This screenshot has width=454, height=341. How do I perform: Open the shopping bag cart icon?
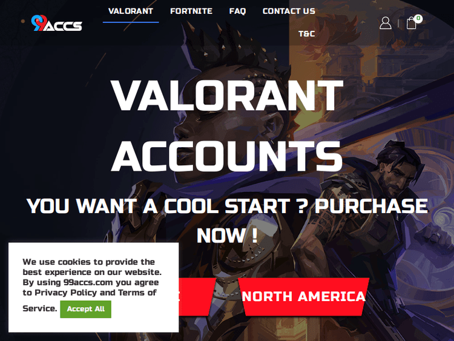pos(411,24)
